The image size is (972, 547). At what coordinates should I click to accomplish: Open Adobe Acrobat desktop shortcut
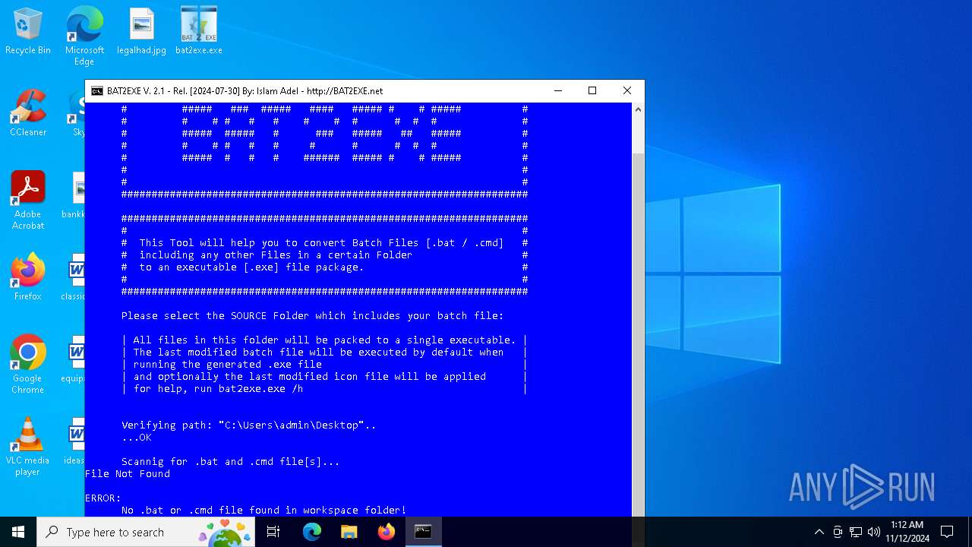tap(28, 201)
